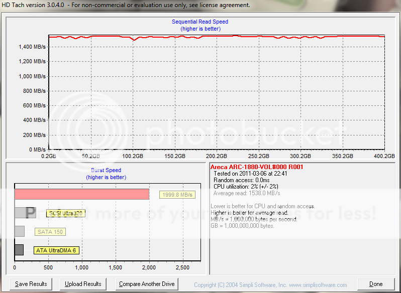Click Areca ARC-1880-VOL#000 R001 drive title
Screen dimensions: 401x293
pos(256,167)
